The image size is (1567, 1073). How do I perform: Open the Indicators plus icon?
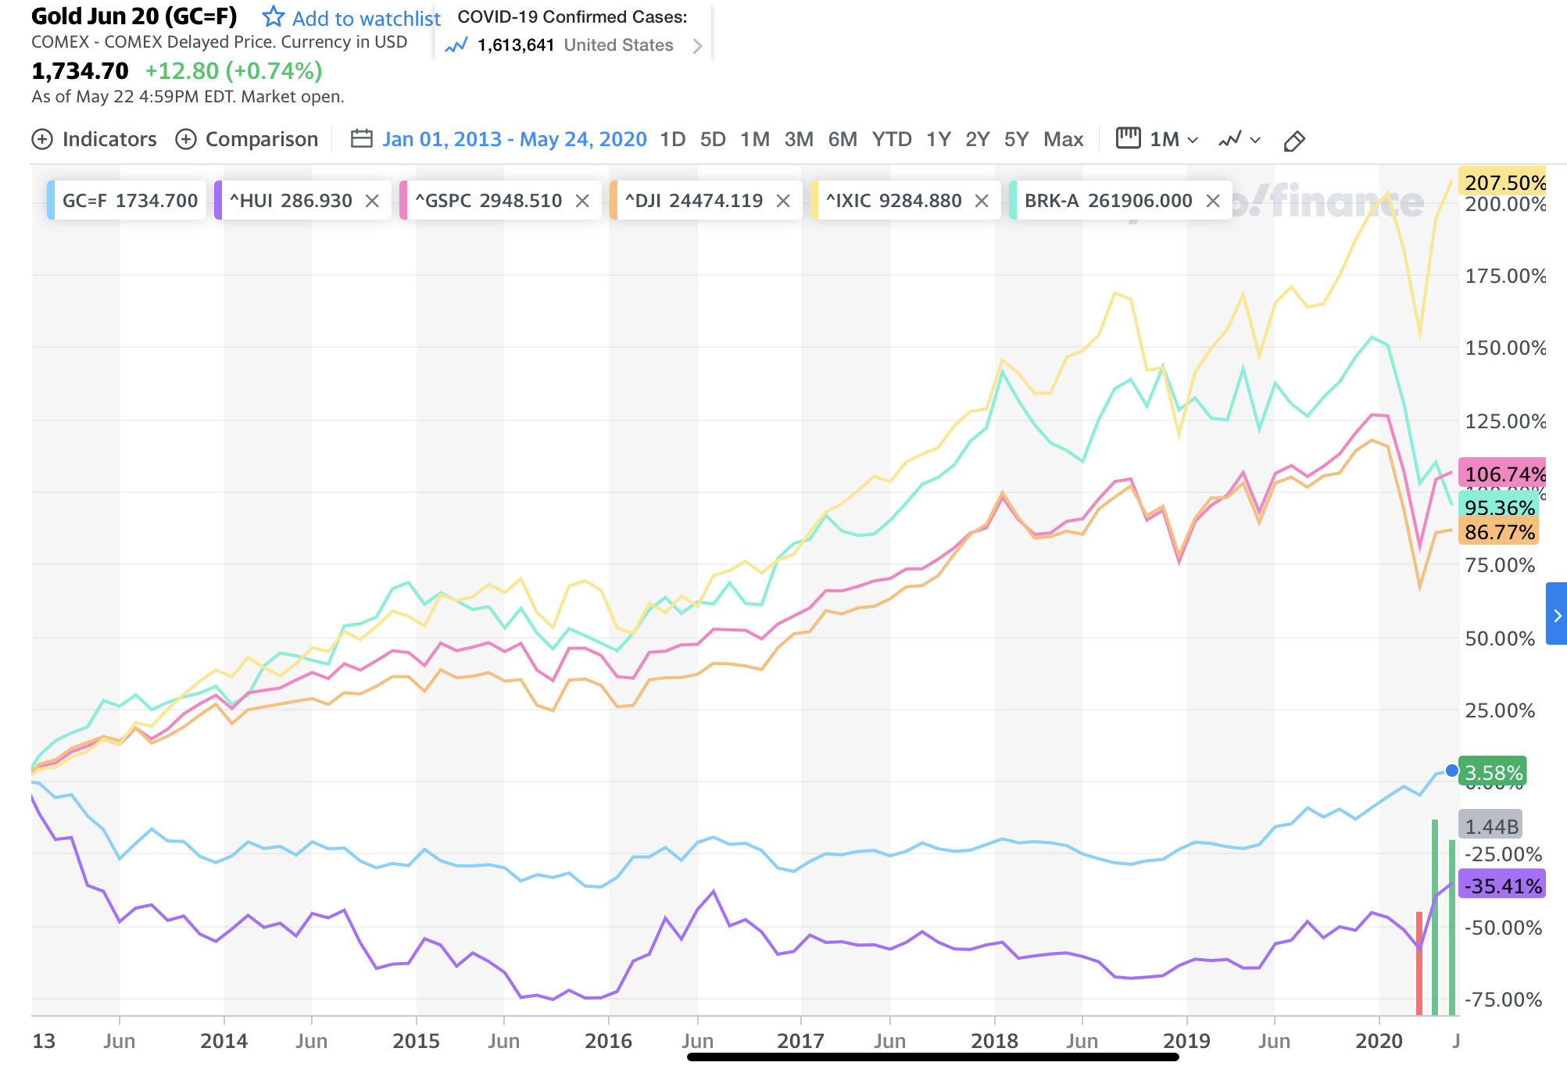(x=42, y=139)
